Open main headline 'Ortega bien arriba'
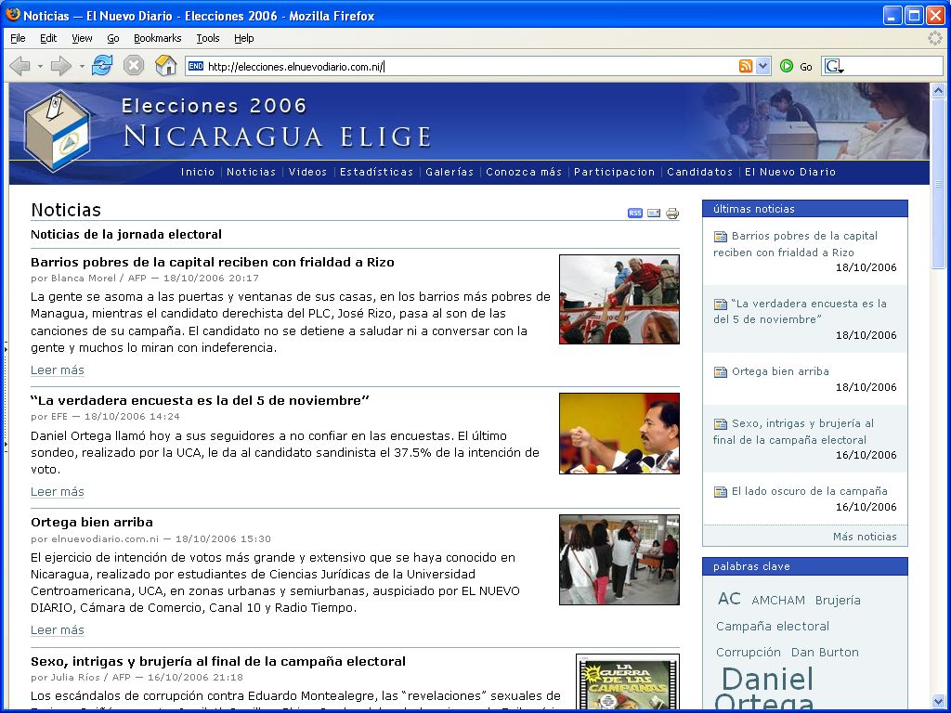The width and height of the screenshot is (951, 713). pos(92,523)
